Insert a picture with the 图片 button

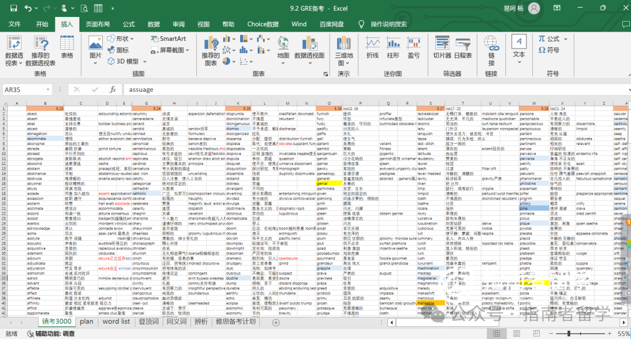[x=95, y=50]
